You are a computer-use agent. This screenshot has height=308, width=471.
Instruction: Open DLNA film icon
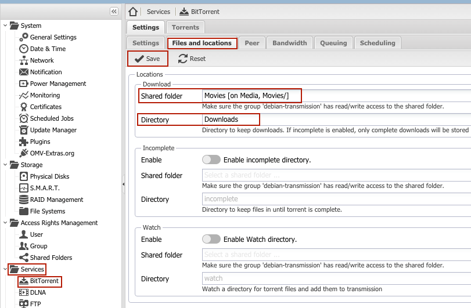(x=24, y=292)
